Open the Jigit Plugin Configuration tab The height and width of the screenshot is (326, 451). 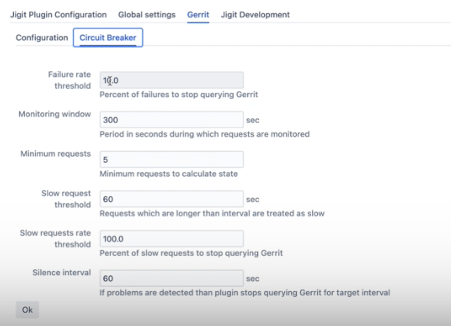click(58, 15)
